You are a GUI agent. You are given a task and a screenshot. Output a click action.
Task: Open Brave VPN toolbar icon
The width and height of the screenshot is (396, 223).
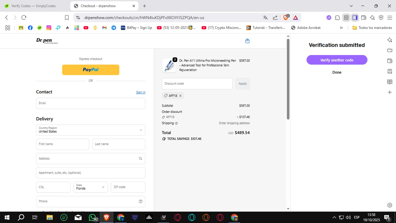click(381, 18)
